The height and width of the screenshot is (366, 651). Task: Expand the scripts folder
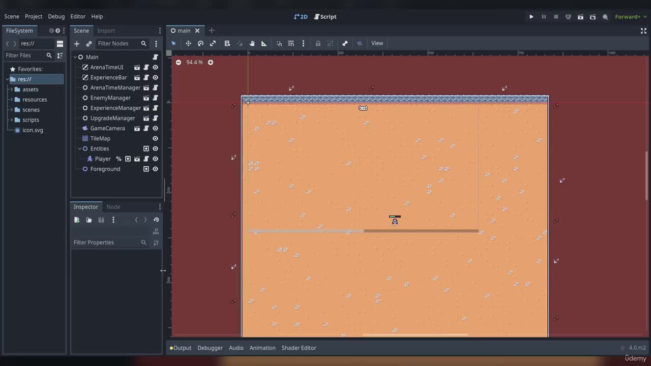pyautogui.click(x=11, y=120)
